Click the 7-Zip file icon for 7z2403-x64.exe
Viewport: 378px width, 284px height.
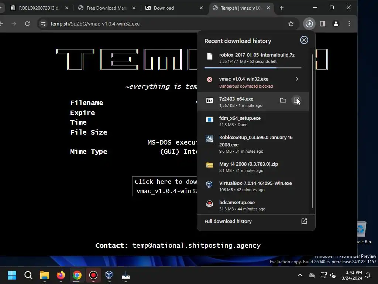[210, 100]
